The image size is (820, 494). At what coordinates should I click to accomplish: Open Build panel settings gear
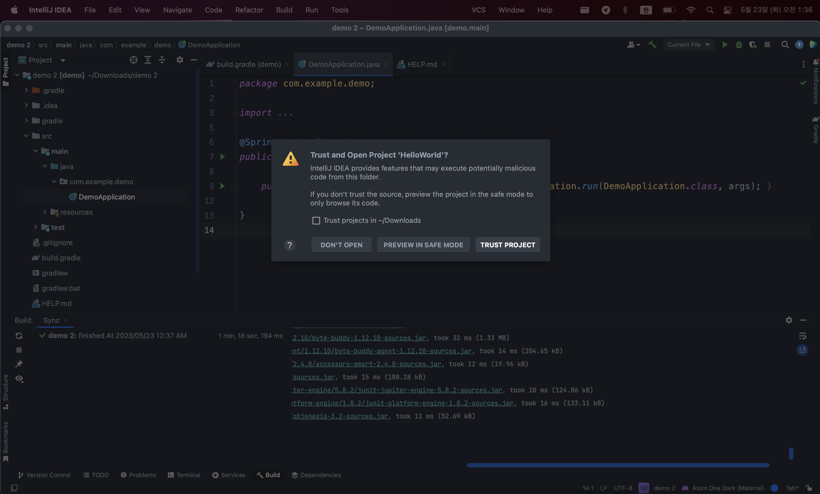tap(789, 320)
